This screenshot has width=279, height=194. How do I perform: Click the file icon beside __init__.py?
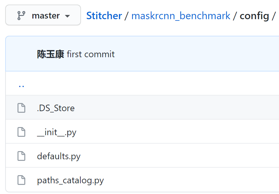(x=21, y=132)
